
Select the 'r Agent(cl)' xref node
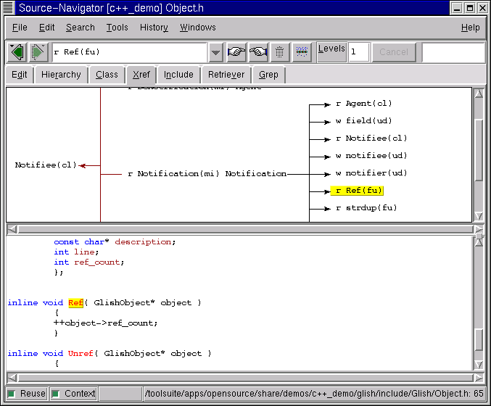coord(363,104)
